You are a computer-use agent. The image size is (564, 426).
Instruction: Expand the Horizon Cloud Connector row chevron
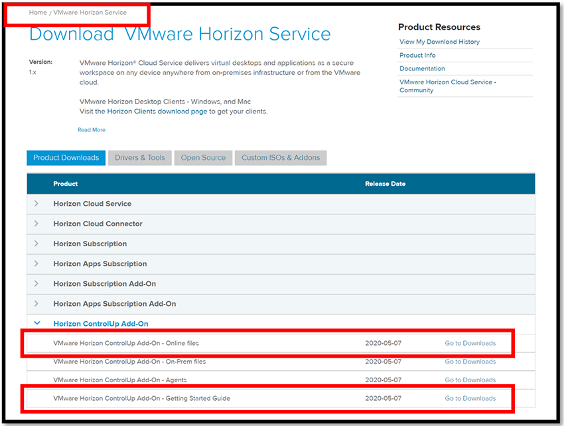coord(36,224)
